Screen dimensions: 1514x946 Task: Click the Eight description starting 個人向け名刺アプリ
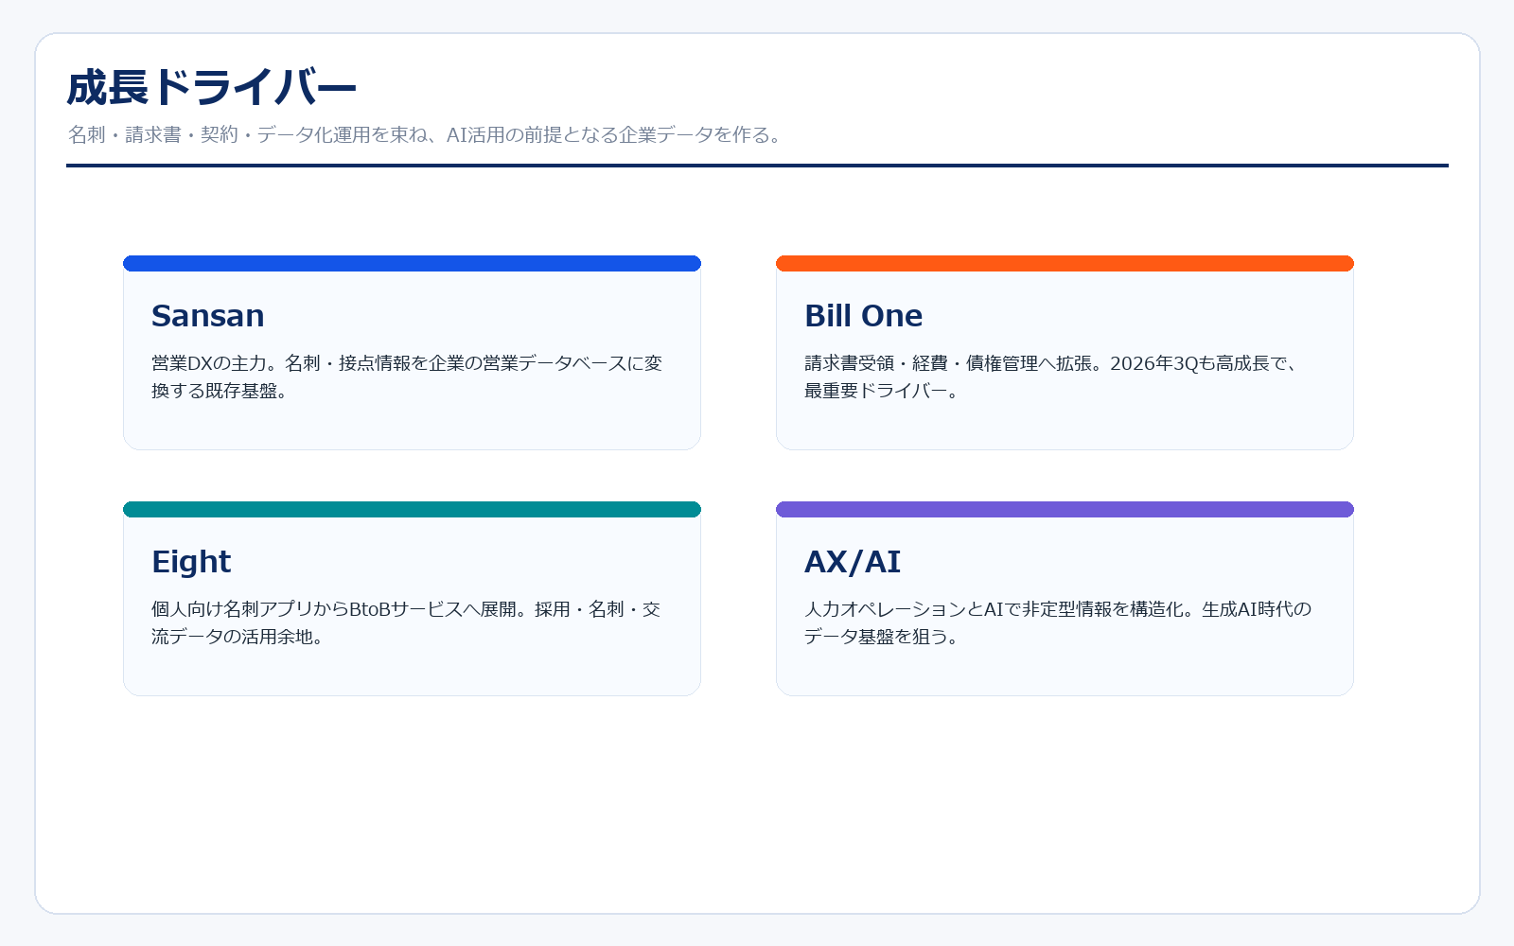pos(406,622)
